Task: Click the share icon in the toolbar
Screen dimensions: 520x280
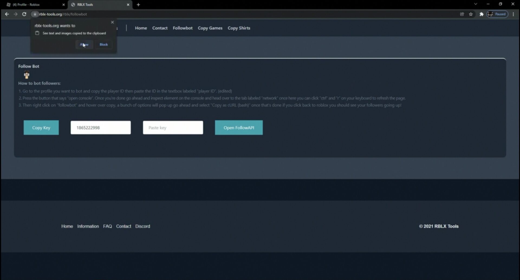Action: coord(462,14)
